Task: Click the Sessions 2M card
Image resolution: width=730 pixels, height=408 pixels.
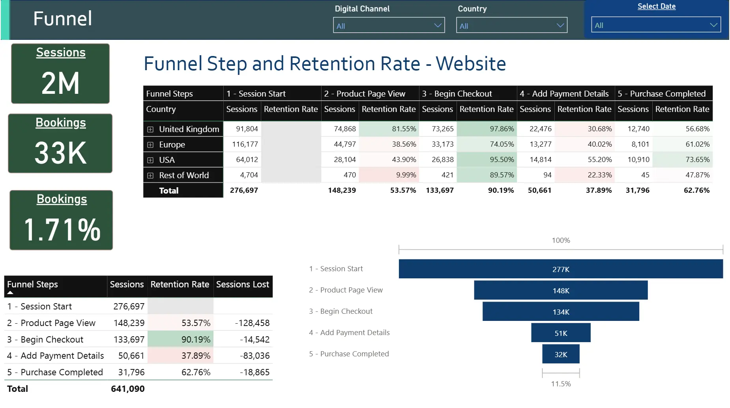Action: (60, 74)
